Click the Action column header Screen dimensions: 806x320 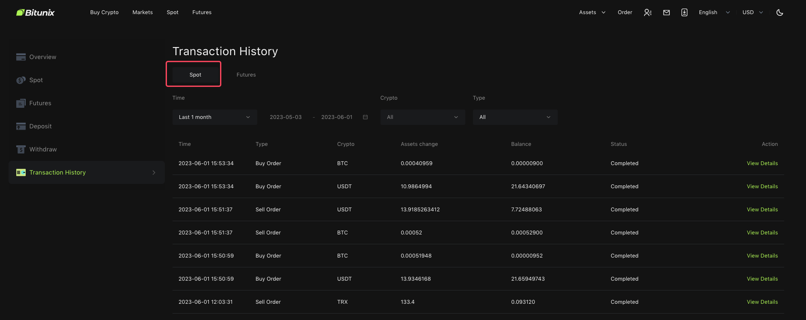pos(770,144)
